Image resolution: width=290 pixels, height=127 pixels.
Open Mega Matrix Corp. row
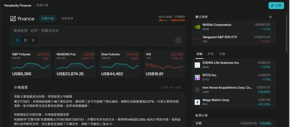(x=234, y=102)
